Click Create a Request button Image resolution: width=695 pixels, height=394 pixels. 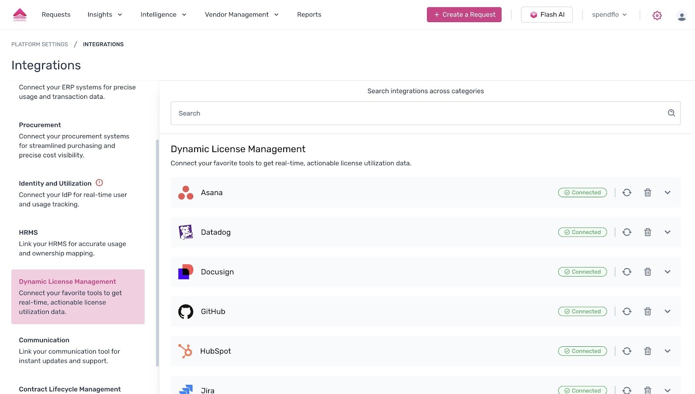coord(464,15)
